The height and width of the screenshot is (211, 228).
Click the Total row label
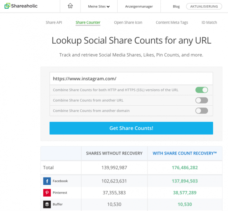tap(48, 167)
